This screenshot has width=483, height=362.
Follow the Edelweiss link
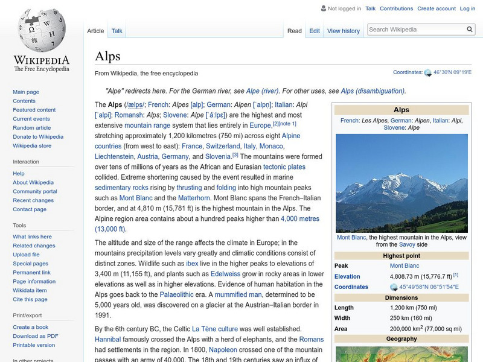click(x=225, y=274)
